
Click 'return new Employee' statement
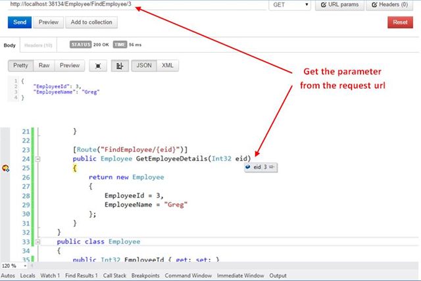click(x=126, y=177)
